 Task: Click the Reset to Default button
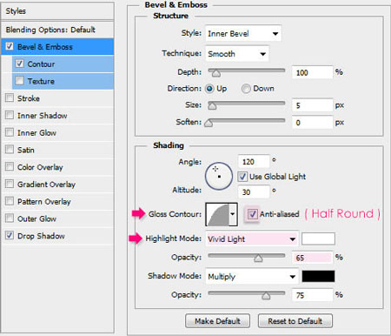click(295, 321)
